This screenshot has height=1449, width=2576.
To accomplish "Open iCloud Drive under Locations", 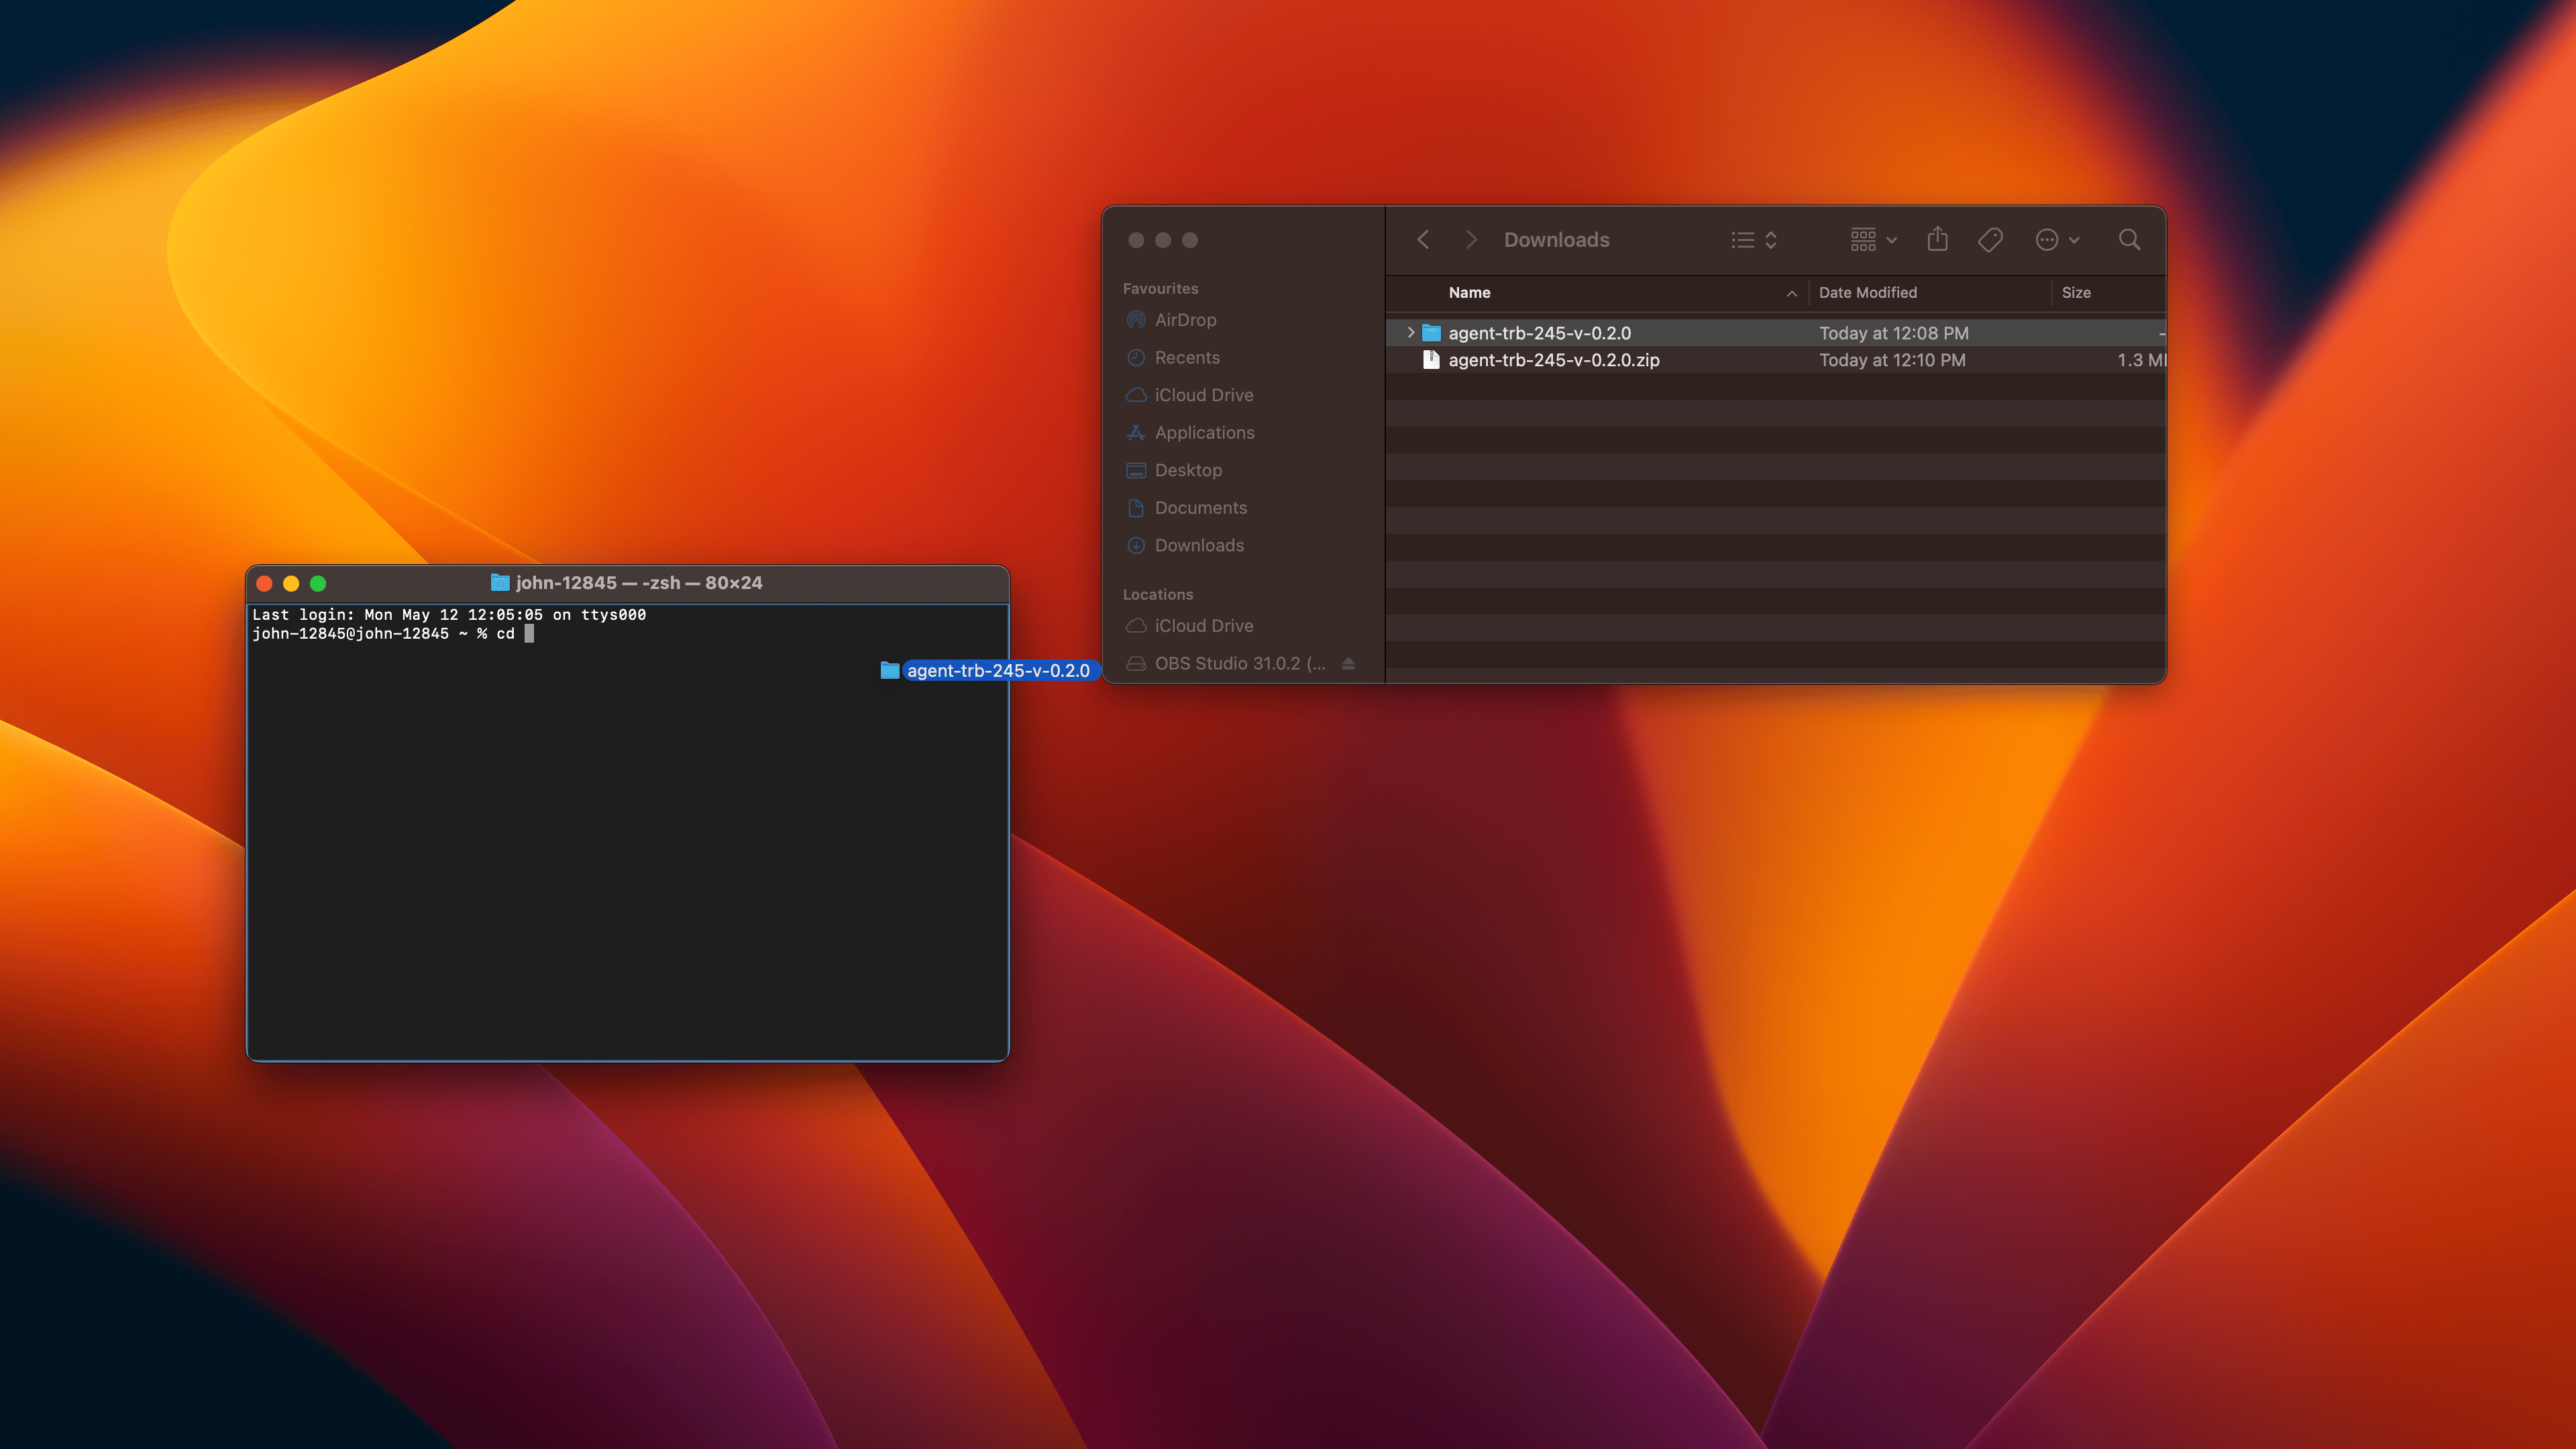I will (1203, 626).
